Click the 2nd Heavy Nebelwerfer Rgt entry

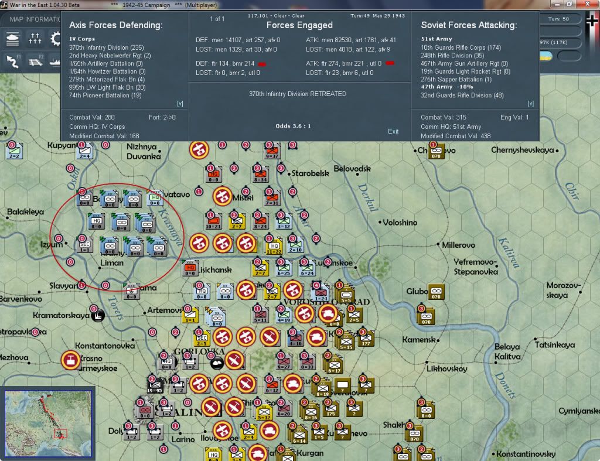tap(110, 56)
